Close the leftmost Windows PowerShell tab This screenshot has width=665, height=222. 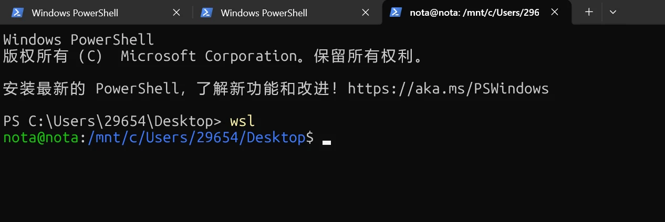tap(176, 13)
